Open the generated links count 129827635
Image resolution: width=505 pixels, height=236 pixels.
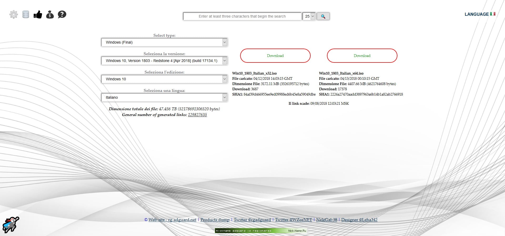(197, 115)
